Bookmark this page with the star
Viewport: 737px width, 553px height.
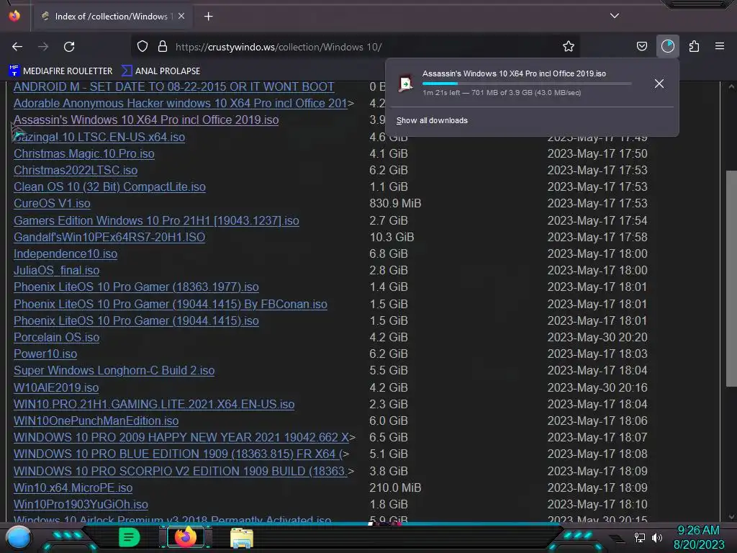click(569, 47)
